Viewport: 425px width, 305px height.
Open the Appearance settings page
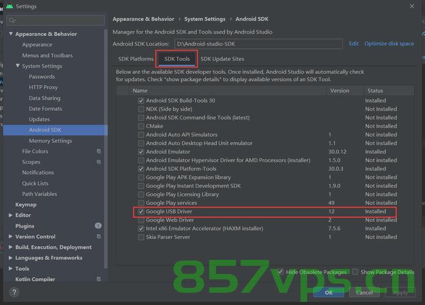point(37,45)
